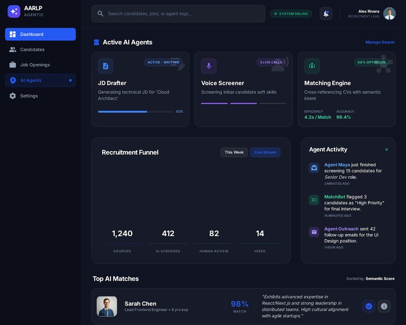The image size is (406, 325).
Task: Click the Agent Activity live status dot
Action: tap(387, 149)
